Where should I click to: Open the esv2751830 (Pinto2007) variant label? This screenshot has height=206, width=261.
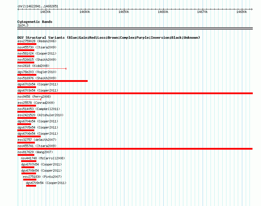[x=42, y=177]
